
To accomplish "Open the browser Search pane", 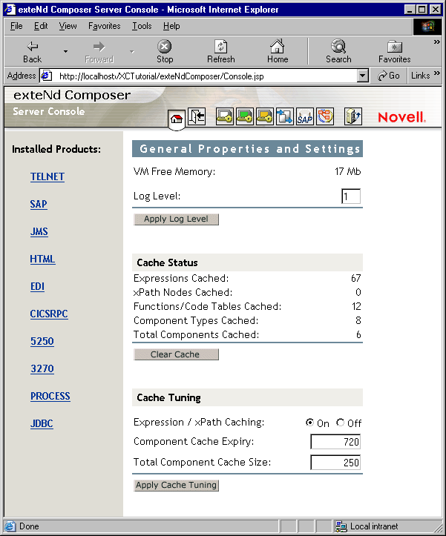I will point(338,52).
